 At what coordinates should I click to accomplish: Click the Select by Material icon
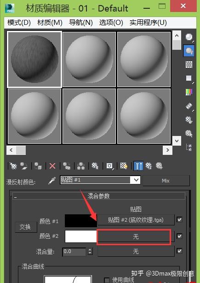189,134
